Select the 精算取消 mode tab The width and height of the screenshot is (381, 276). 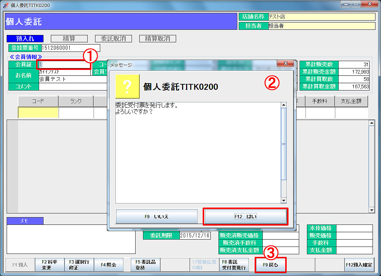click(157, 39)
